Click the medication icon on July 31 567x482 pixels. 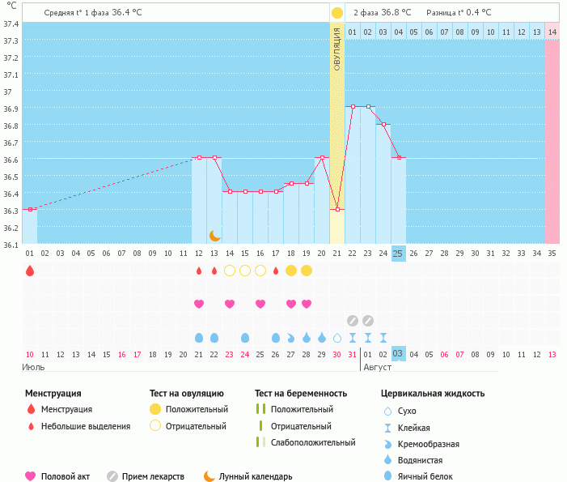[353, 320]
